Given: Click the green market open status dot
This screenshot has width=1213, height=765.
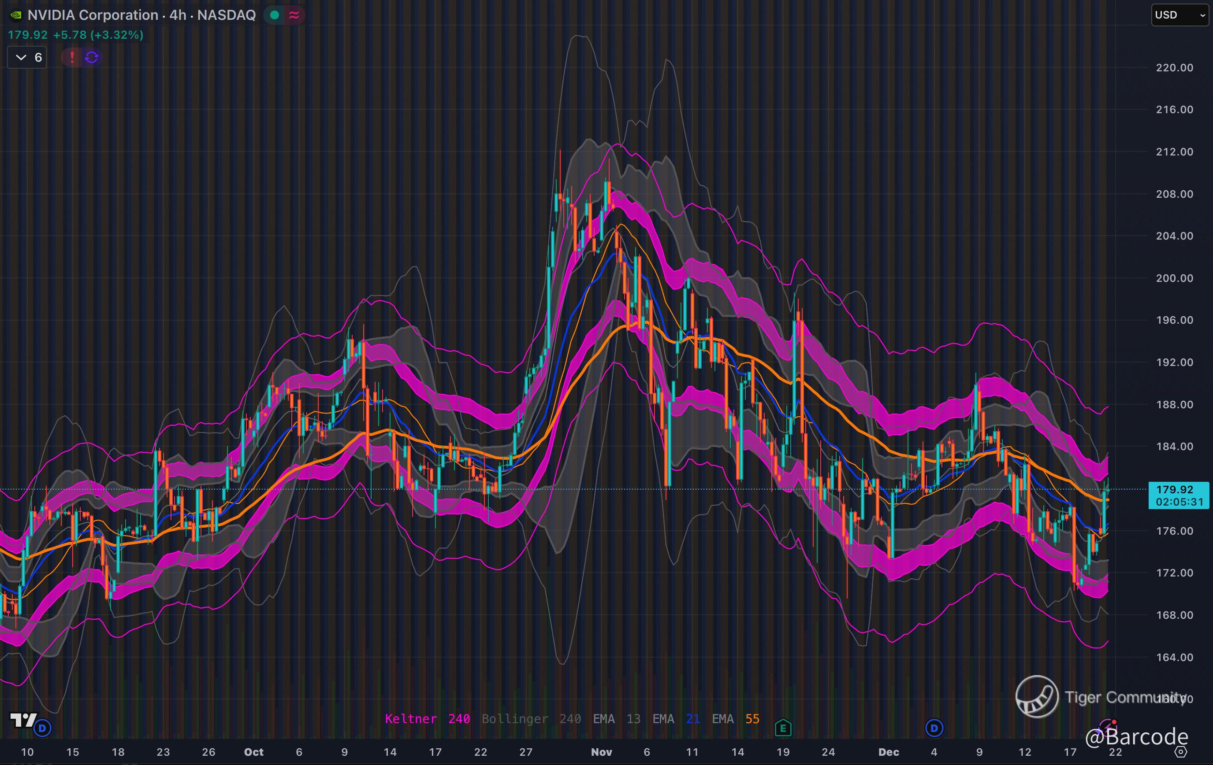Looking at the screenshot, I should tap(275, 15).
